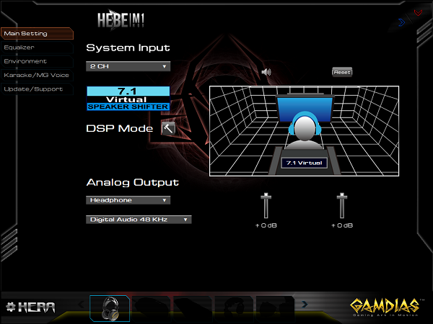Open the Digital Audio 48 KHz dropdown
433x324 pixels.
[x=139, y=219]
